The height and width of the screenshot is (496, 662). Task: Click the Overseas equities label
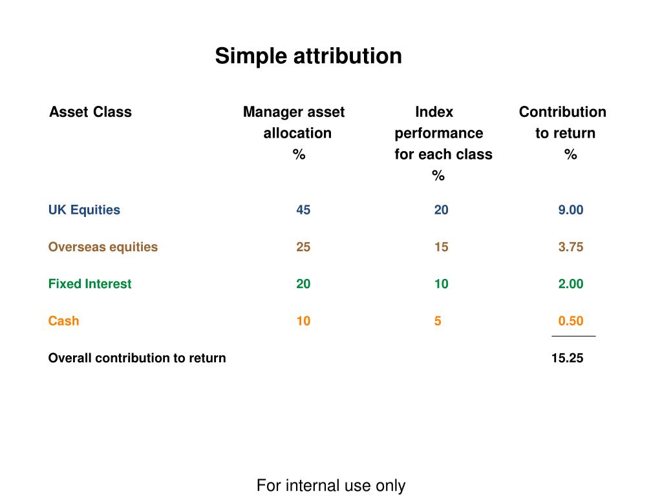(x=103, y=247)
